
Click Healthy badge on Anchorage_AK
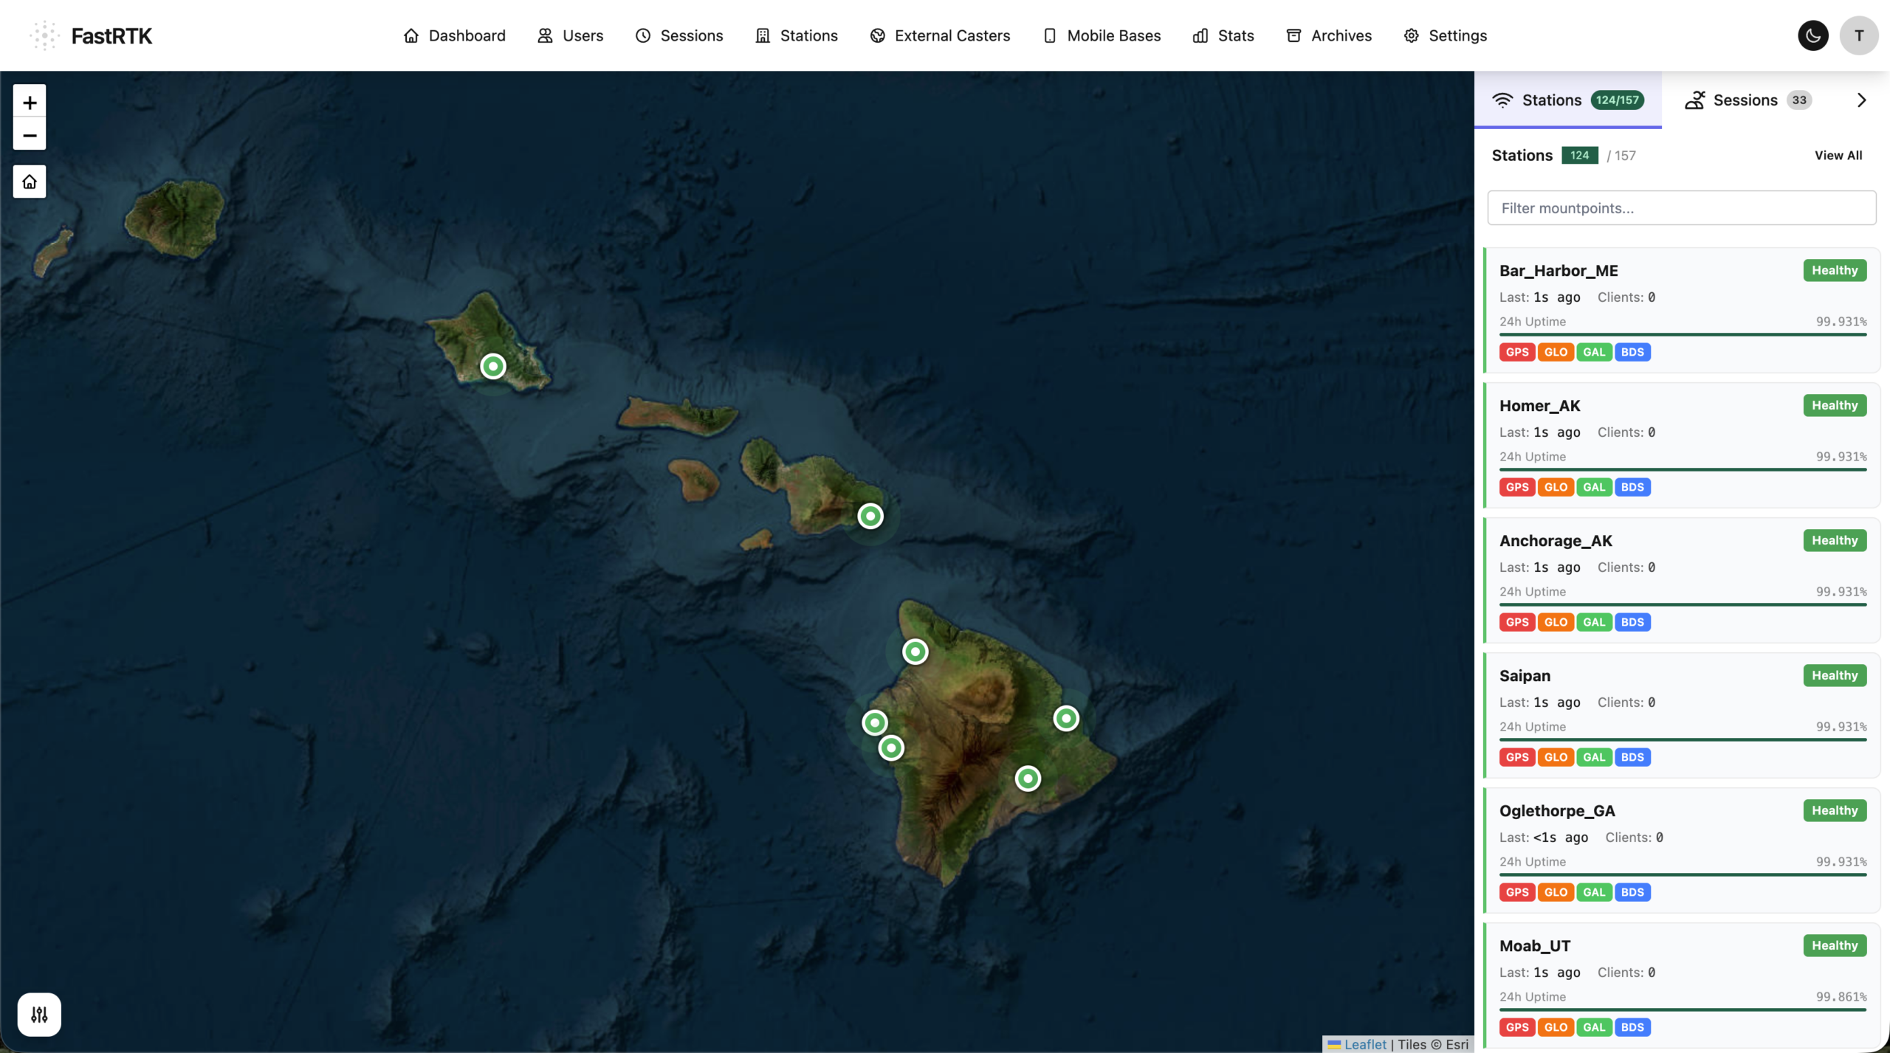tap(1835, 541)
